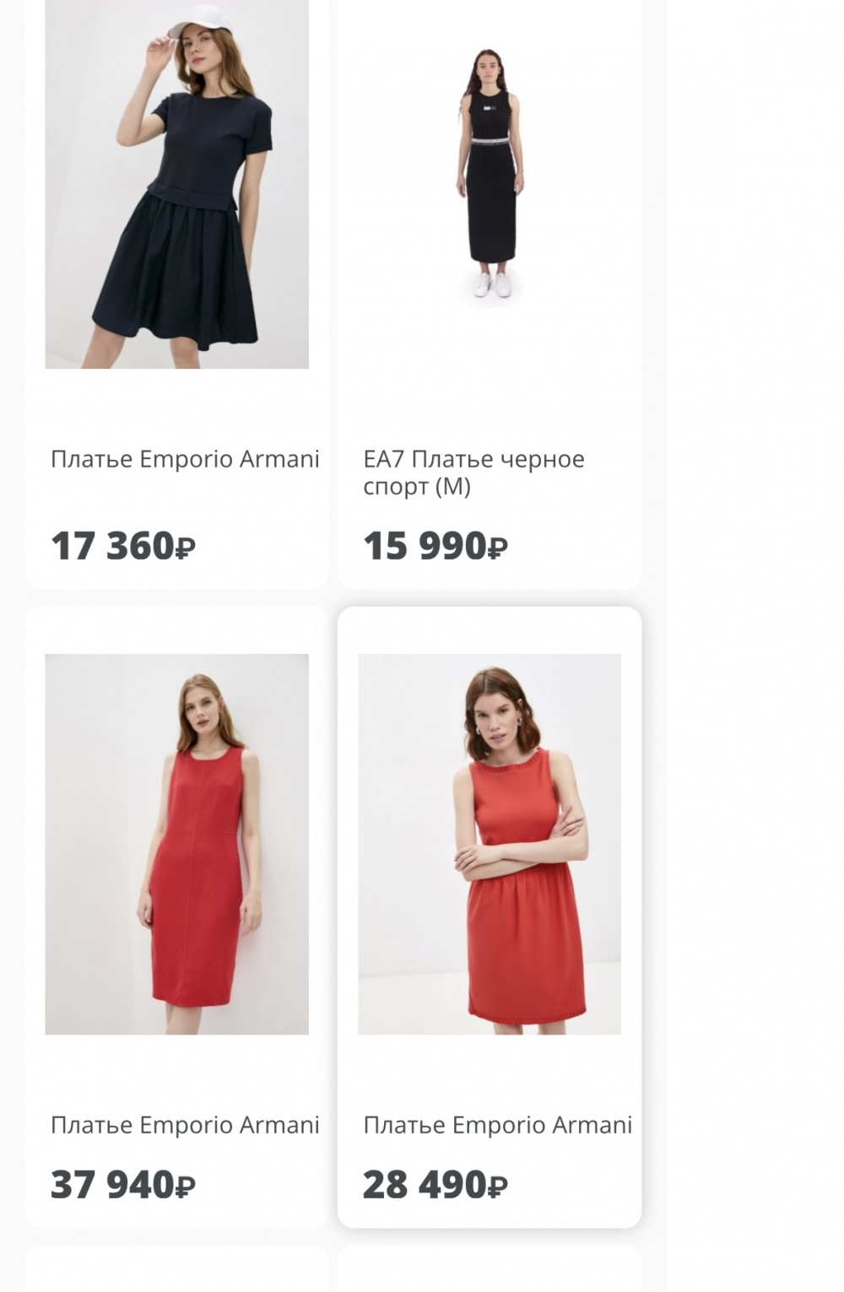Click the 17 360₽ price
Screen dimensions: 844x1292
(x=123, y=546)
